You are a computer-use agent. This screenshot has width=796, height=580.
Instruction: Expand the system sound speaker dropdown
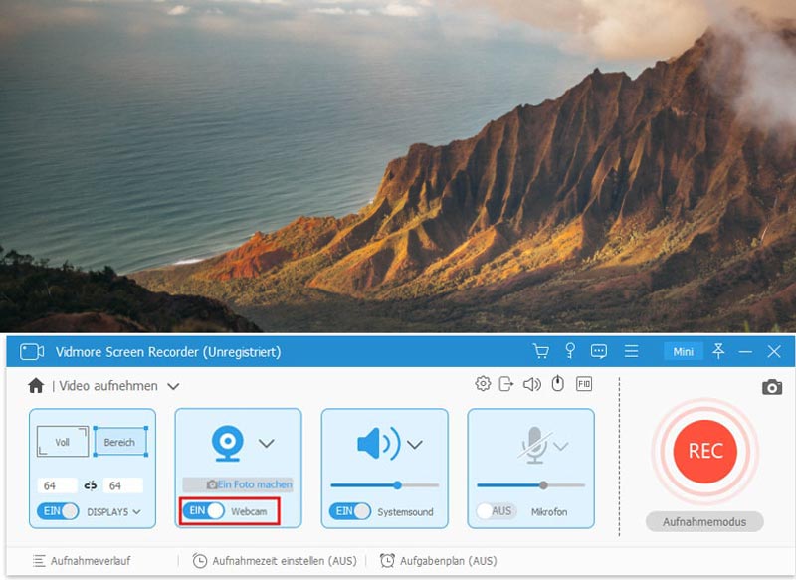(414, 444)
